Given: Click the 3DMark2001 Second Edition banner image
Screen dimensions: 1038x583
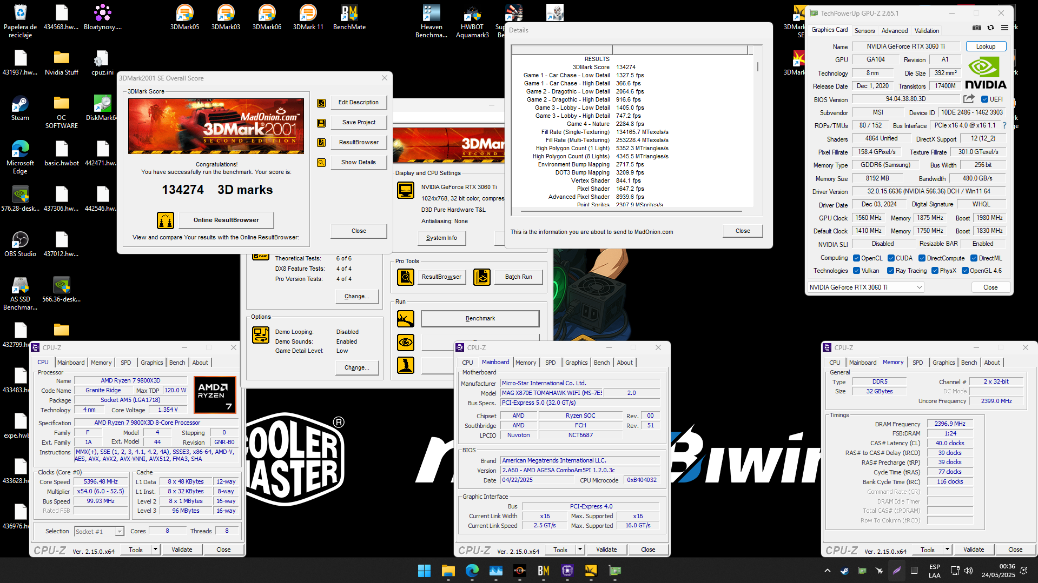Looking at the screenshot, I should click(216, 126).
